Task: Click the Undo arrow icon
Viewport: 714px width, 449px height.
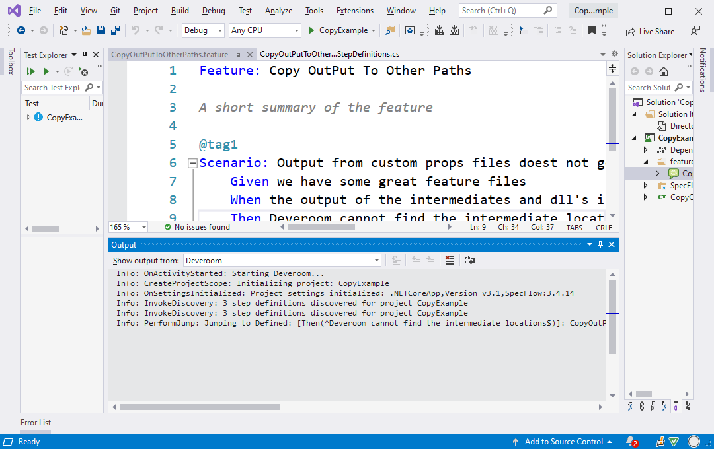Action: (x=136, y=30)
